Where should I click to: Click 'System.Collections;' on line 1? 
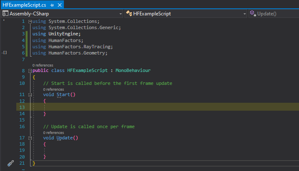pos(74,21)
